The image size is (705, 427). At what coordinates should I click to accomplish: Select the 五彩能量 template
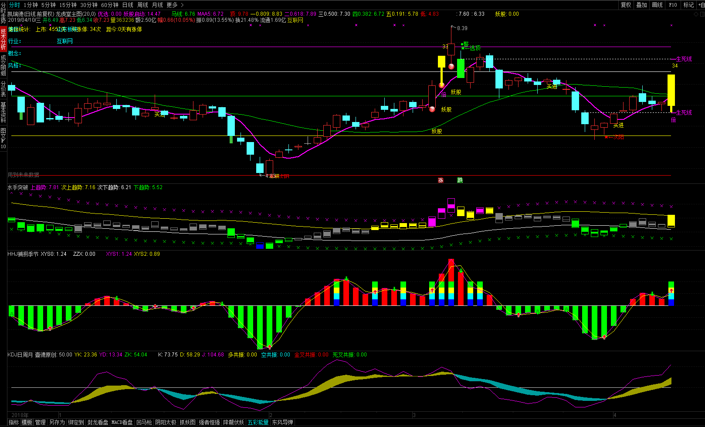[x=258, y=422]
